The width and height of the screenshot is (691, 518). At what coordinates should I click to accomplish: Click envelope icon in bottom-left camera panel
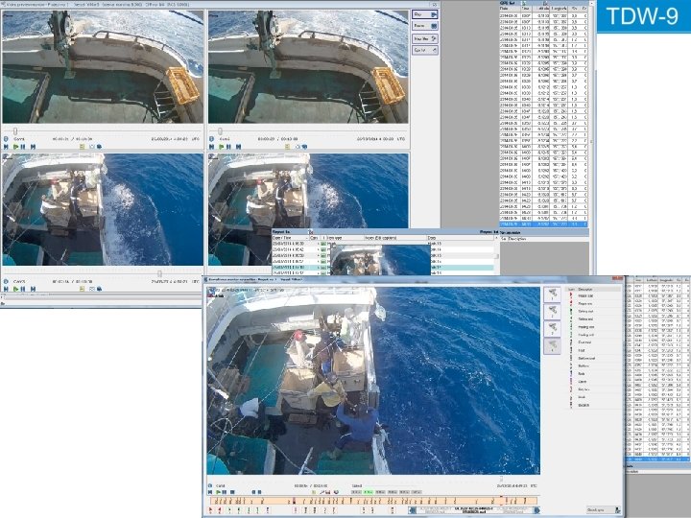pyautogui.click(x=92, y=289)
